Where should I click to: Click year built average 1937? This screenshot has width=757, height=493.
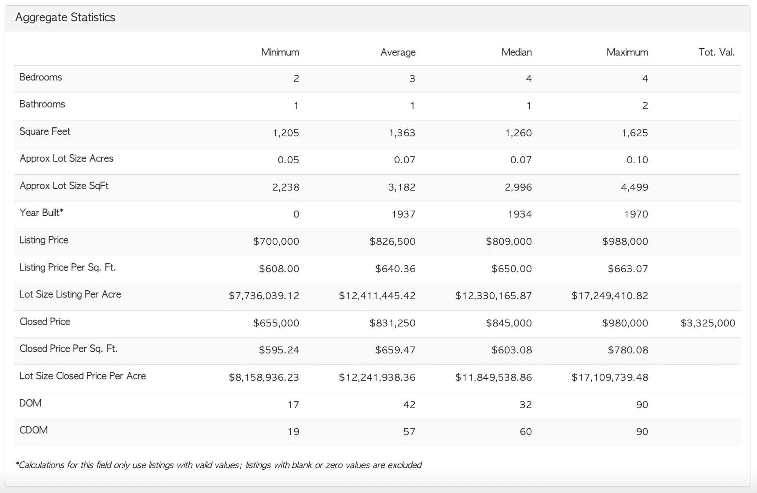(x=403, y=214)
